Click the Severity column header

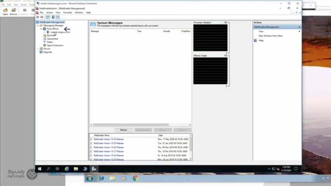pyautogui.click(x=166, y=31)
